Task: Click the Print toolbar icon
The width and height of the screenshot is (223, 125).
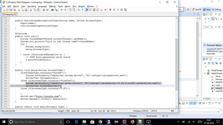Action: (26, 10)
